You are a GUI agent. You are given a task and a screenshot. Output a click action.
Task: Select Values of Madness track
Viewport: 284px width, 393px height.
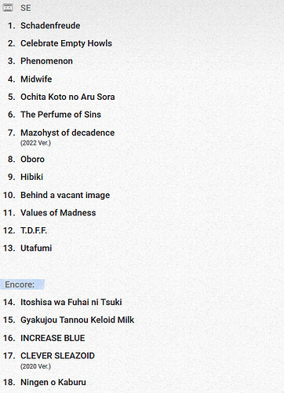[58, 213]
